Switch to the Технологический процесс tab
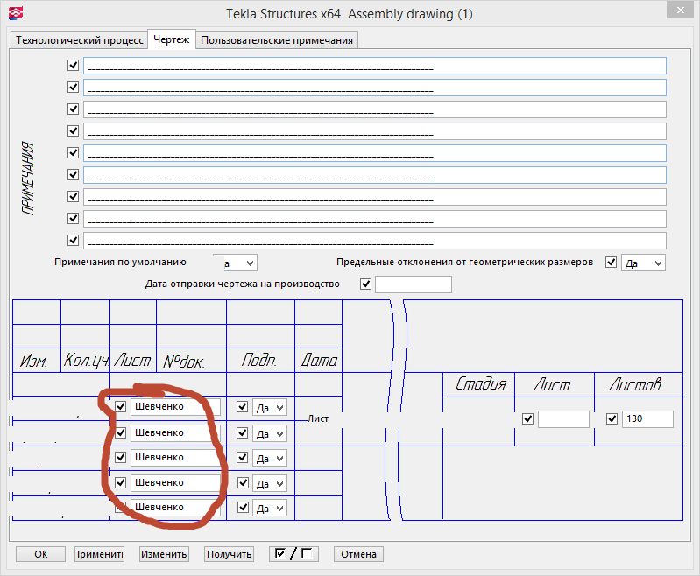Viewport: 700px width, 576px height. point(80,40)
